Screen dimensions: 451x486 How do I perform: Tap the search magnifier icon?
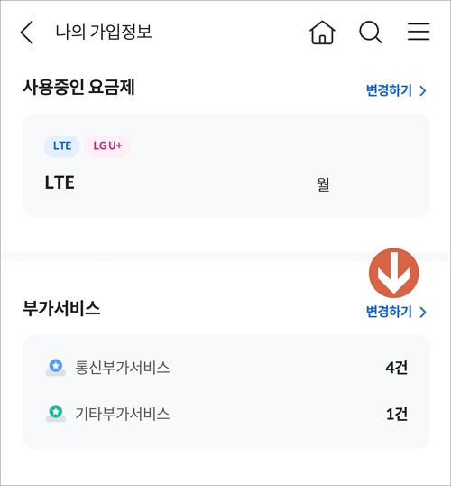pos(370,33)
